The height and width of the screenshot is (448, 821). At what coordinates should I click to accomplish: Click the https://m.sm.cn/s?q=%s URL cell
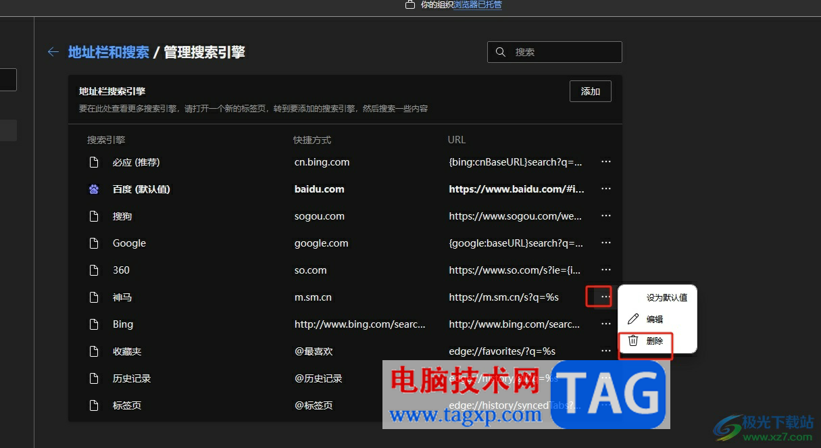pos(503,297)
